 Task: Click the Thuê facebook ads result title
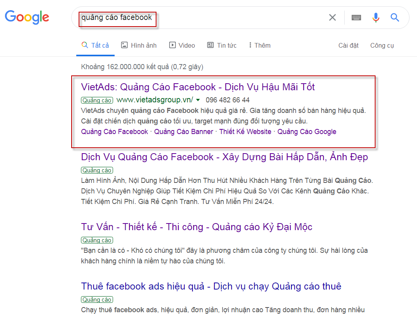pyautogui.click(x=211, y=286)
